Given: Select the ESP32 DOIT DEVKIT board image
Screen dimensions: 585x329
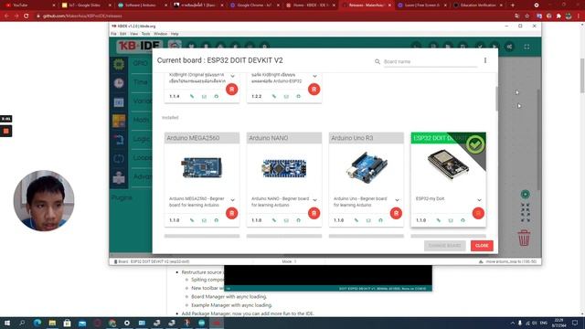Looking at the screenshot, I should 448,164.
